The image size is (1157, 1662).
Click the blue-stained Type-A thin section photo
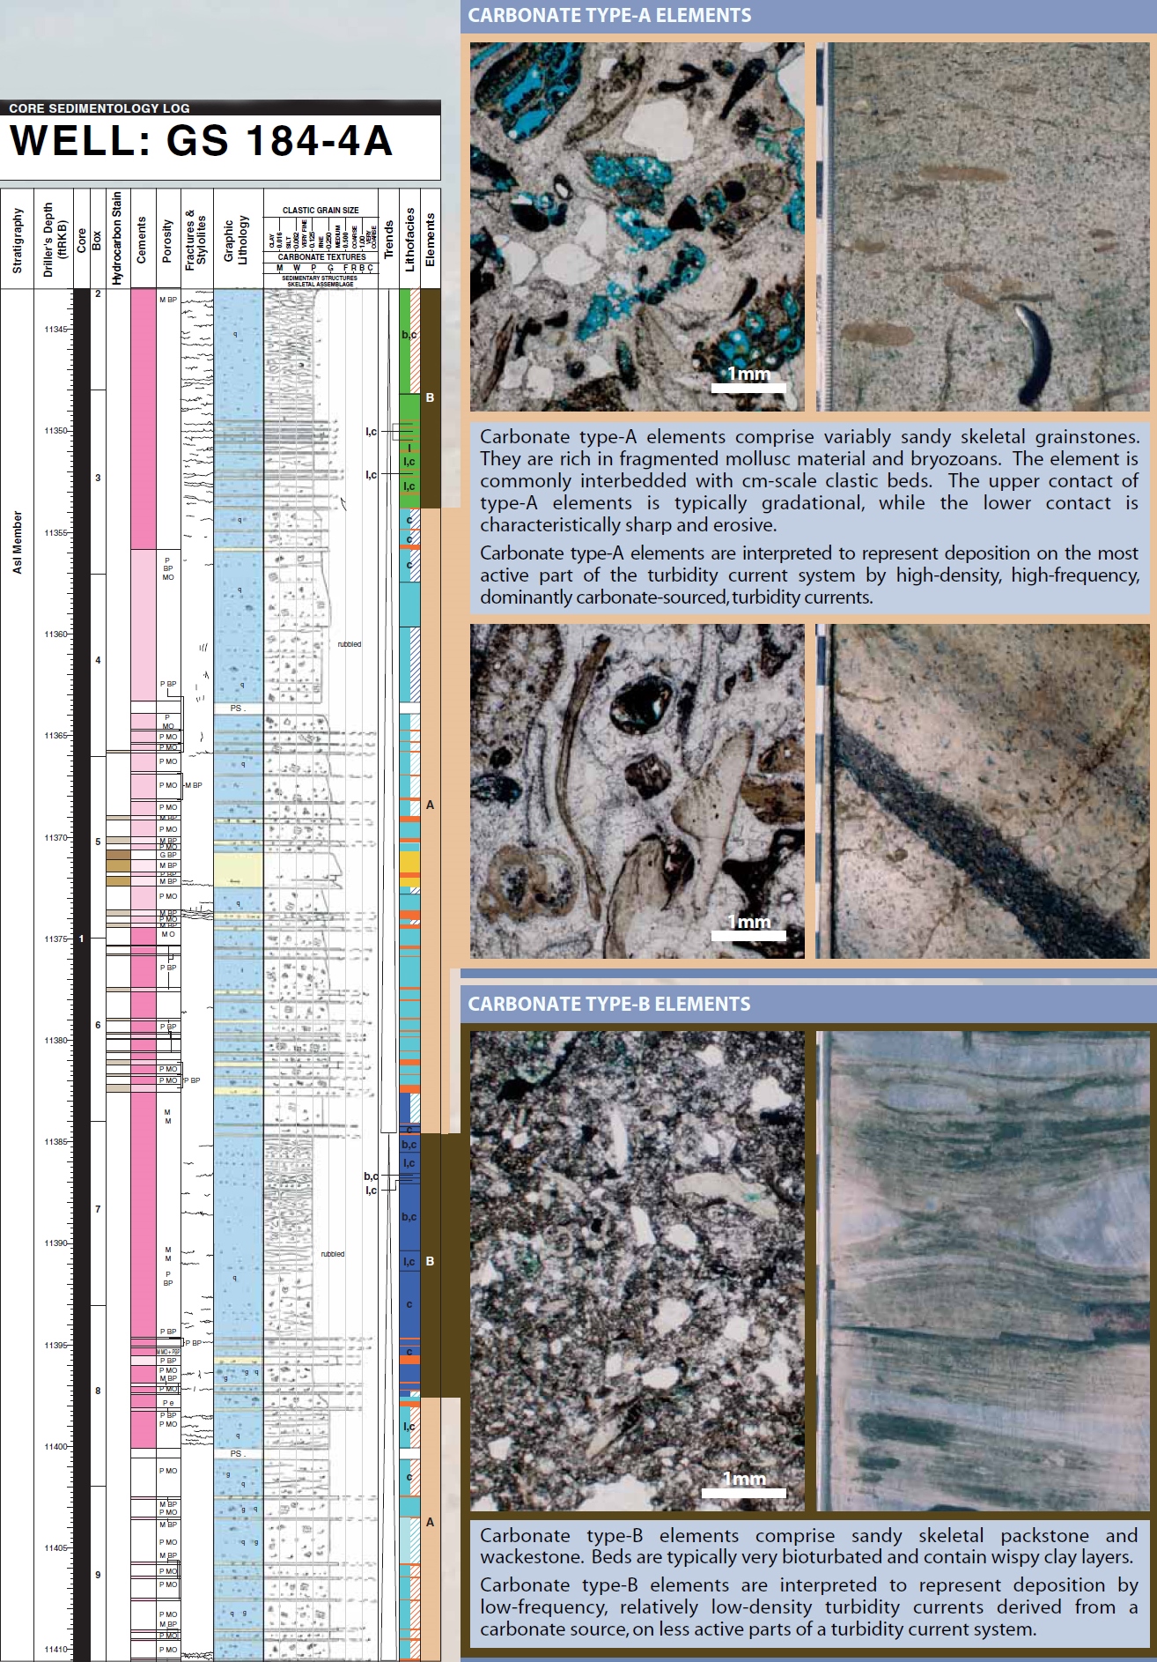pyautogui.click(x=637, y=226)
